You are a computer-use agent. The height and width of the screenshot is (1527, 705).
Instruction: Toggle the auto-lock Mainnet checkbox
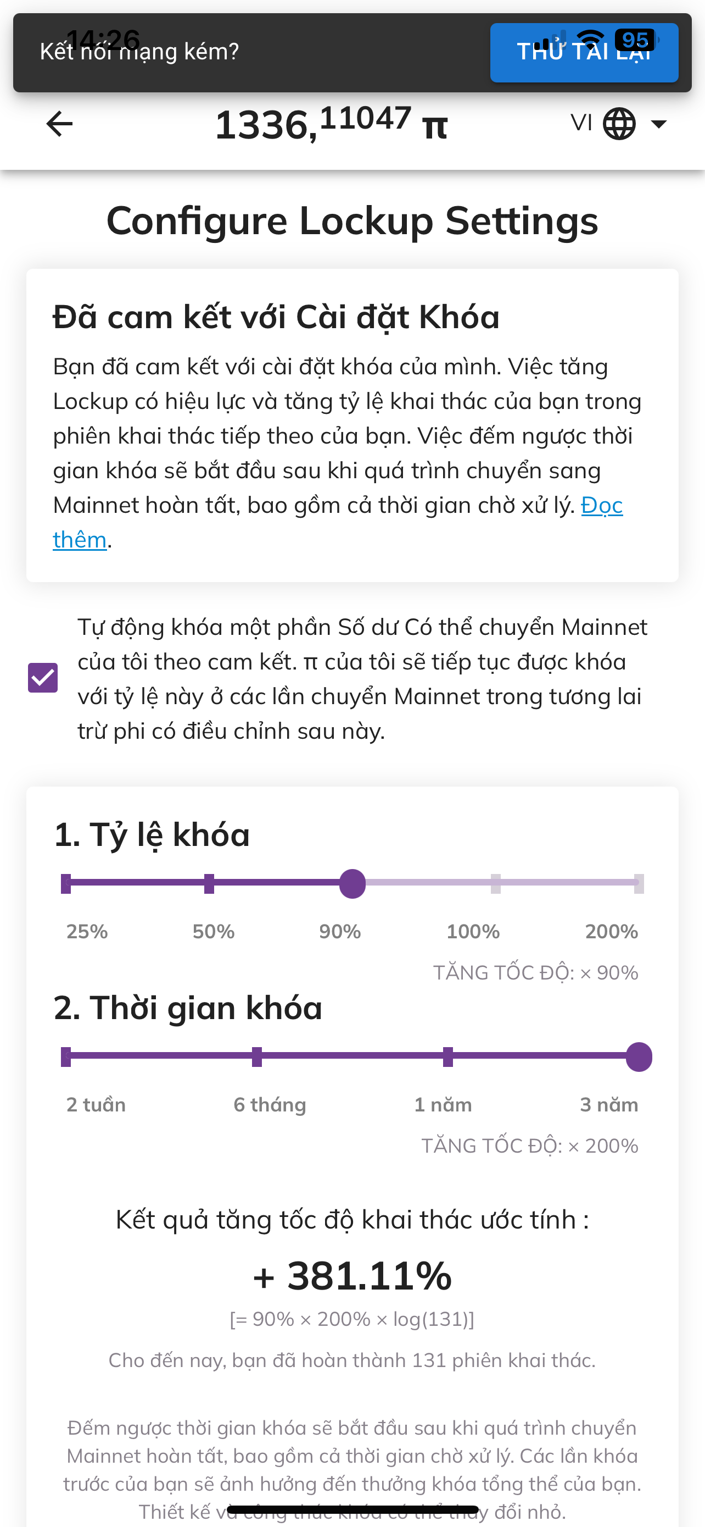point(43,678)
